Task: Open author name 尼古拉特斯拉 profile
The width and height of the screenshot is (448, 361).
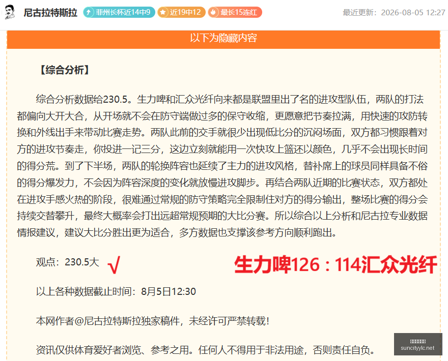Action: (x=50, y=13)
